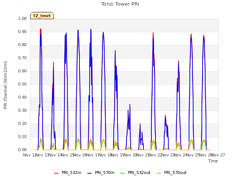The width and height of the screenshot is (241, 180).
Task: Click the 0.20 y-axis tick label
Action: (x=23, y=123)
